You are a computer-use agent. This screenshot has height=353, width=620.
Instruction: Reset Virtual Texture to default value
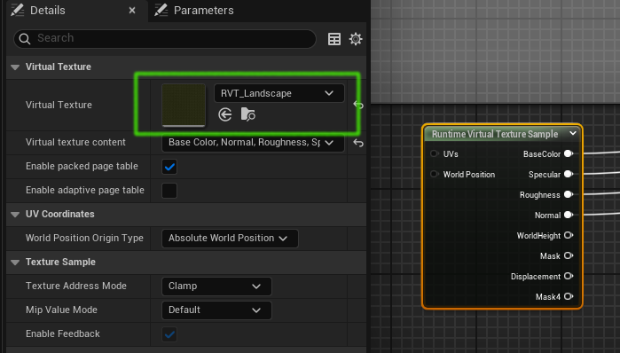[357, 105]
